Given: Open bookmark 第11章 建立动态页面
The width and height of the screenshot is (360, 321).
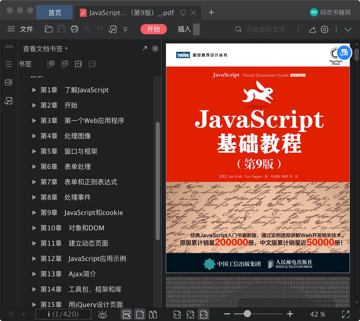Looking at the screenshot, I should coord(74,243).
